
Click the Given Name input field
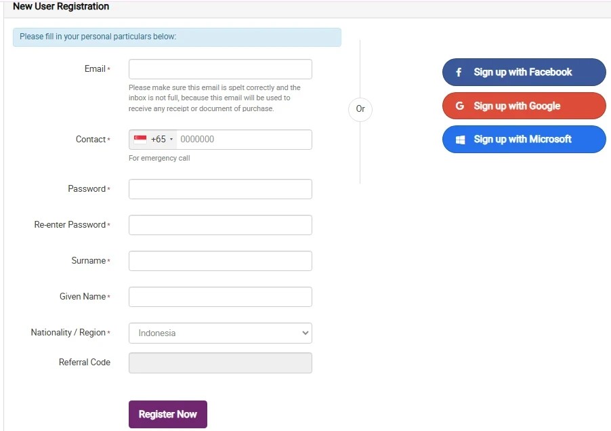coord(220,297)
